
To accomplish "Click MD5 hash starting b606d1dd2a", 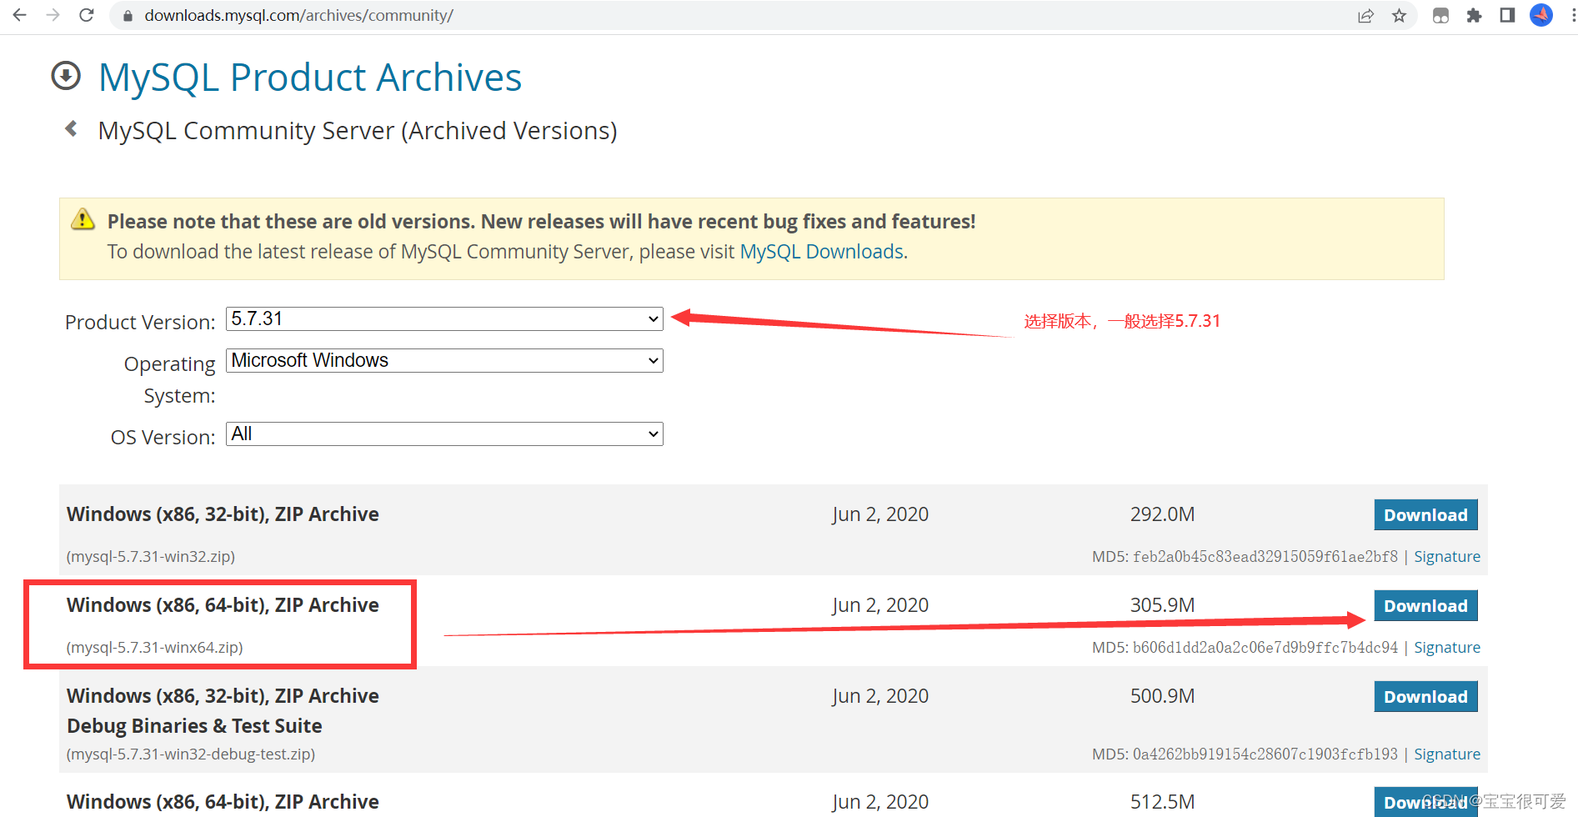I will 1265,648.
